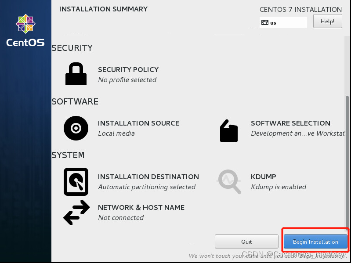This screenshot has height=263, width=351.
Task: Click the SECURITY section heading
Action: click(72, 48)
